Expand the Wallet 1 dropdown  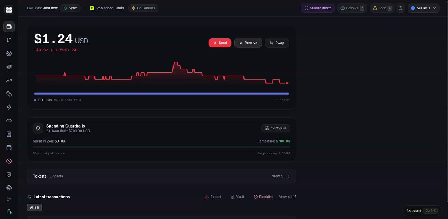(x=424, y=8)
